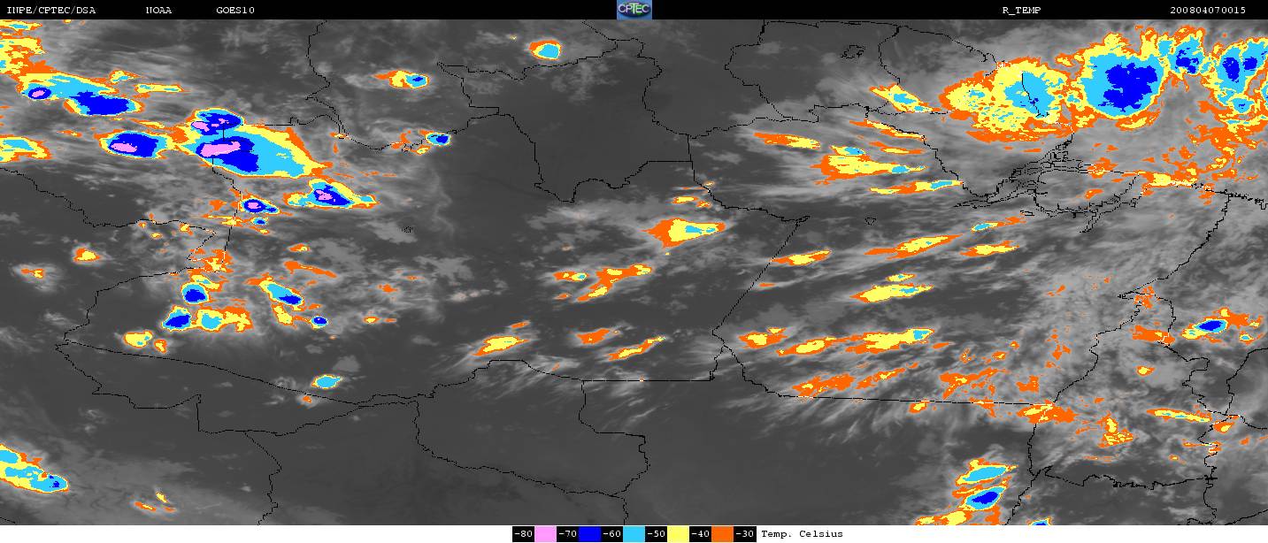Click the yellow legend color swatch
This screenshot has width=1268, height=543.
678,534
